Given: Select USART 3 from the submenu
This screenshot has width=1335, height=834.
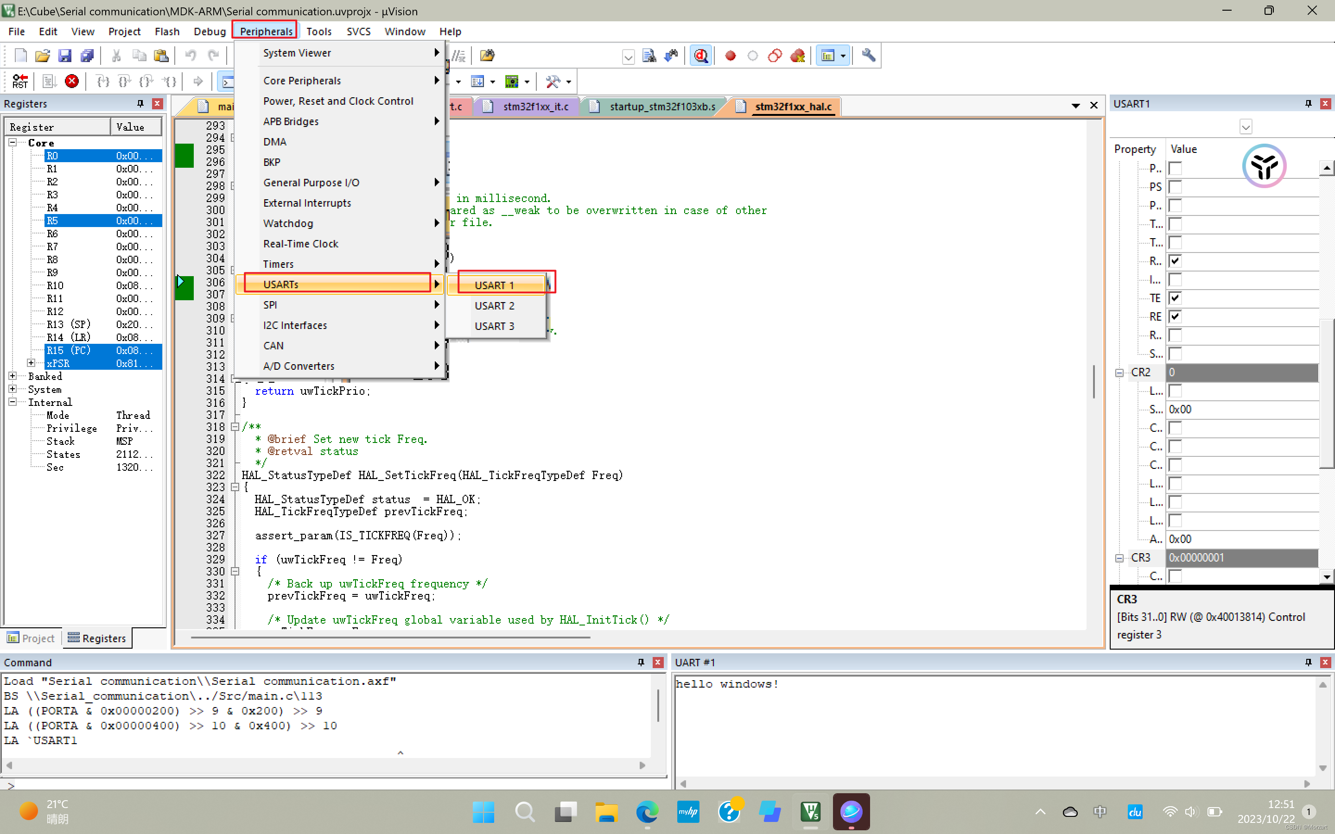Looking at the screenshot, I should tap(495, 326).
